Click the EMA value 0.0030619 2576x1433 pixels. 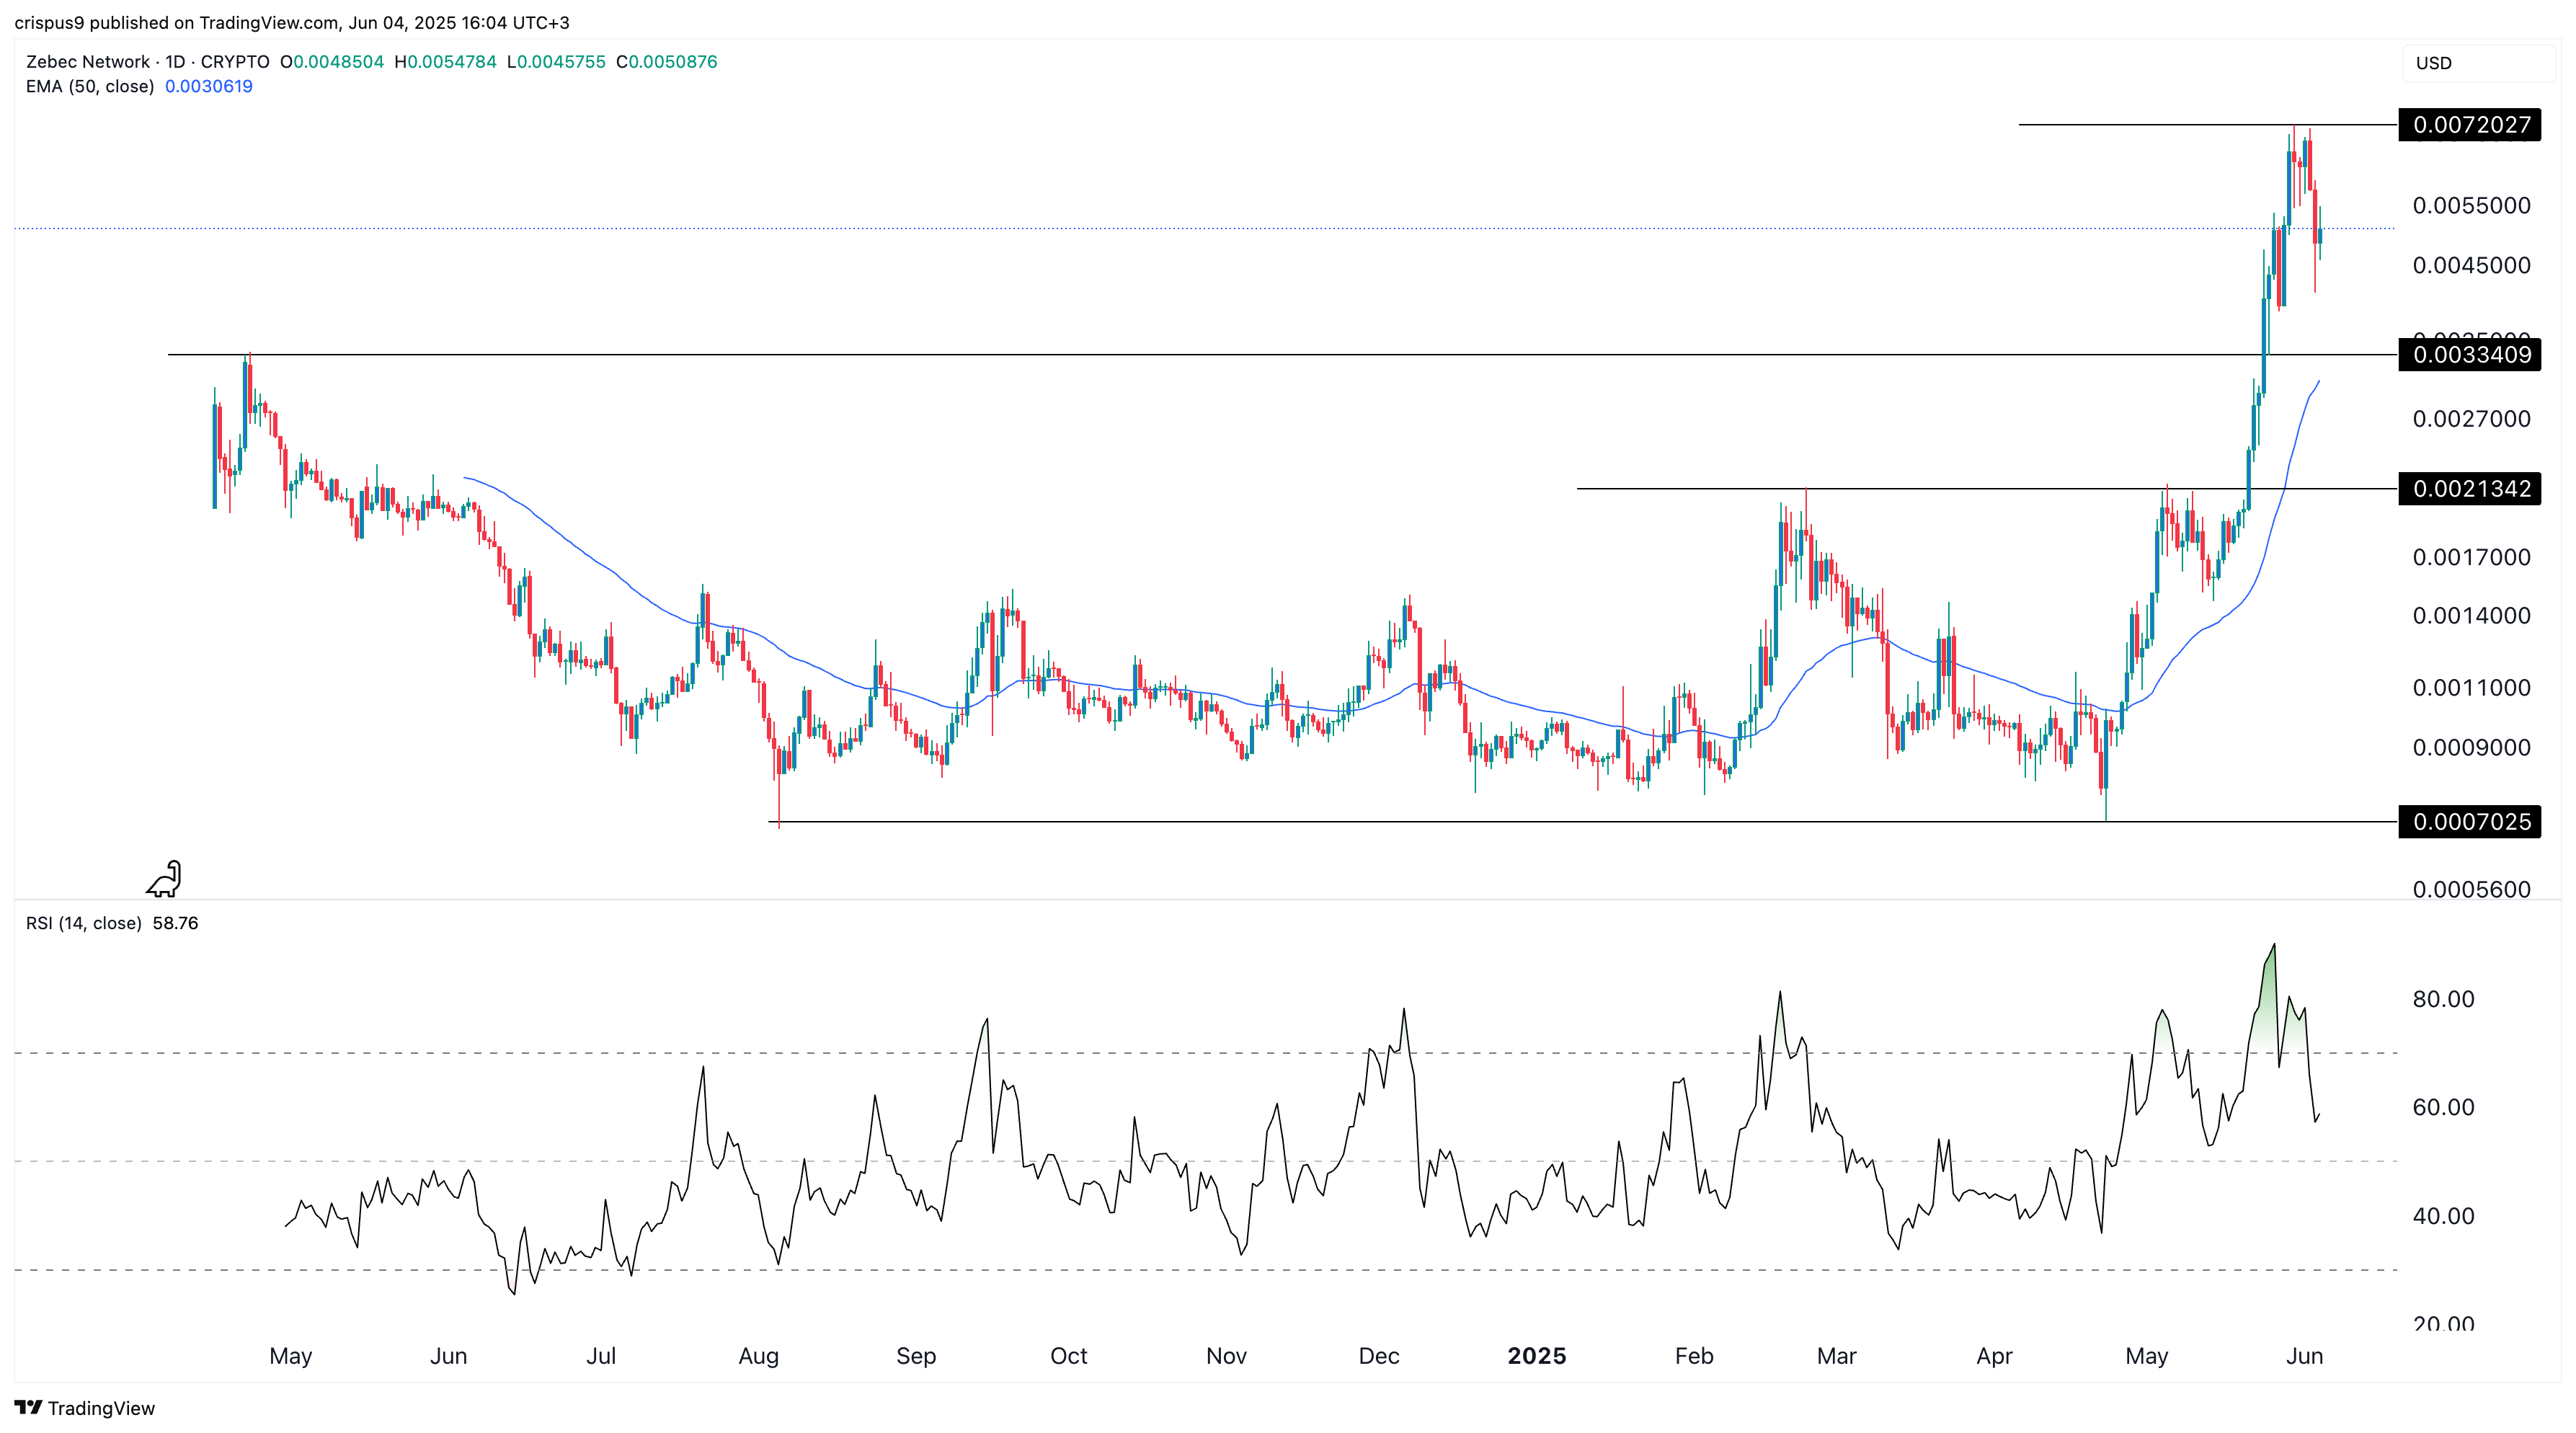click(209, 87)
